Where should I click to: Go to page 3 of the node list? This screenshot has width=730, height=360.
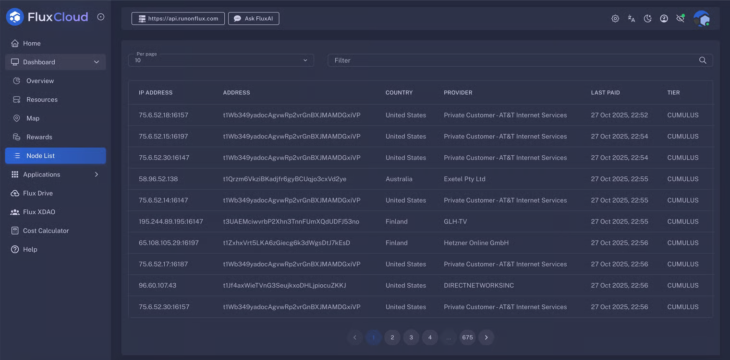[x=411, y=337]
